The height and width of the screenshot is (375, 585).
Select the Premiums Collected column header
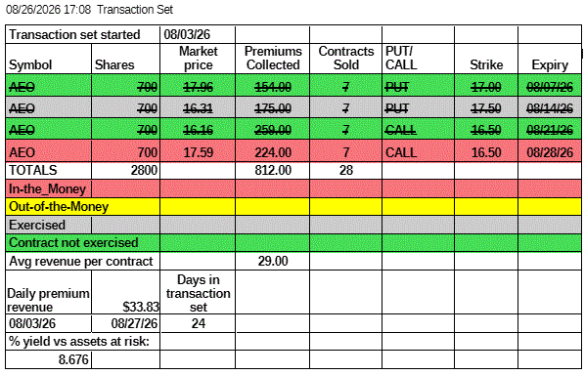pyautogui.click(x=272, y=58)
